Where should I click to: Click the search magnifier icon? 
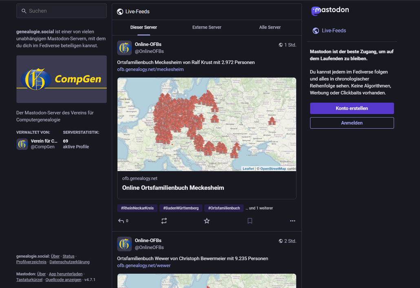(24, 11)
